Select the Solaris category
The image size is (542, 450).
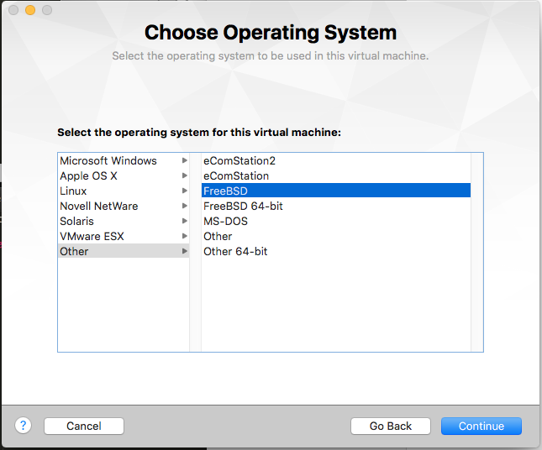pyautogui.click(x=124, y=221)
